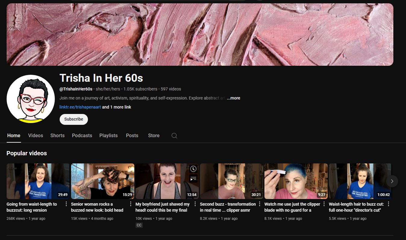Open the Podcasts tab
The width and height of the screenshot is (406, 240).
(82, 136)
